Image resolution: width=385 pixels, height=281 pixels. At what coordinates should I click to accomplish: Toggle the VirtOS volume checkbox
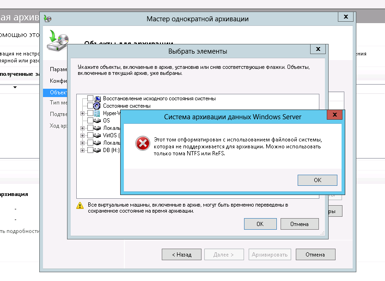pos(90,135)
